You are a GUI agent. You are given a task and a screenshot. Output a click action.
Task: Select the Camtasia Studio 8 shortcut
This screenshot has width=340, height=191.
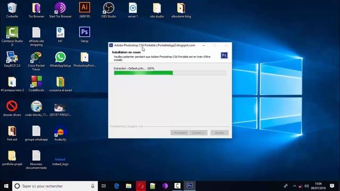coord(12,37)
